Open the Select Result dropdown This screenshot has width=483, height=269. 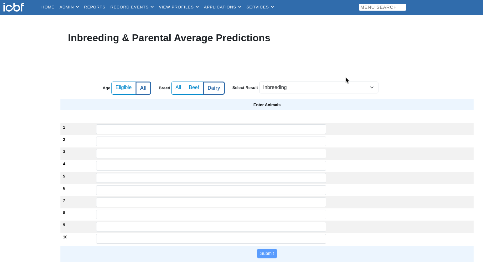(319, 87)
